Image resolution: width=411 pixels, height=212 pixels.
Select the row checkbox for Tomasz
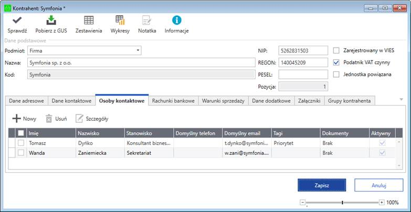pyautogui.click(x=21, y=143)
